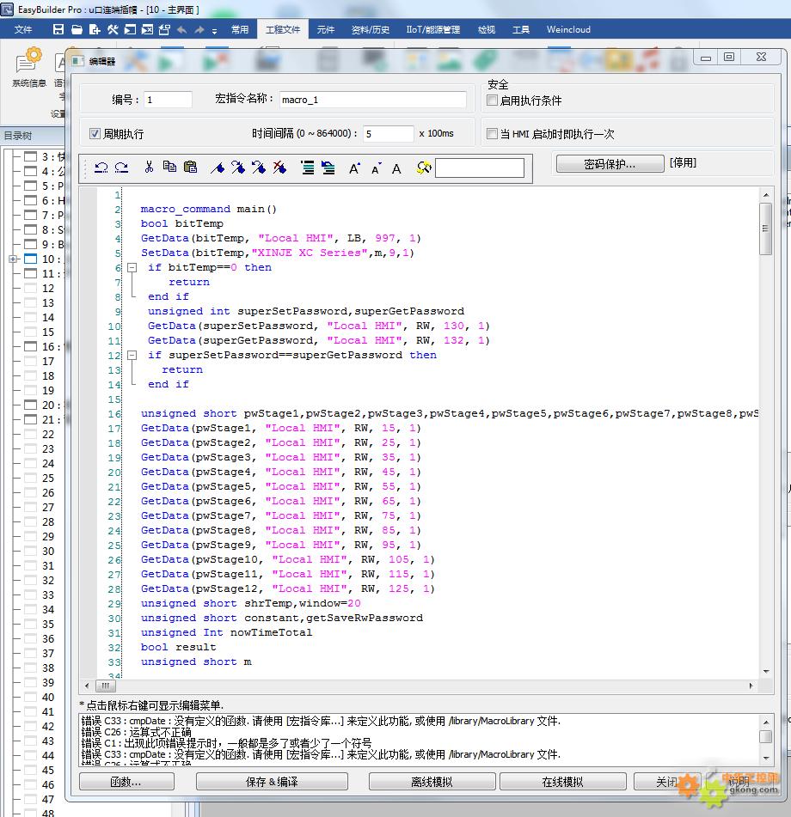The image size is (791, 817).
Task: Click the vertical scrollbar thumb of code editor
Action: pos(766,229)
